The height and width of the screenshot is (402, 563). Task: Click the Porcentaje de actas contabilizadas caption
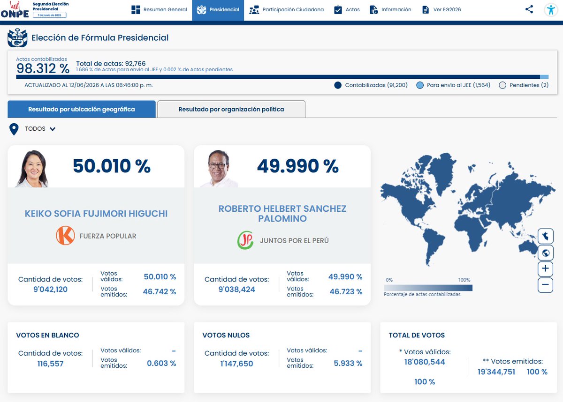(422, 294)
